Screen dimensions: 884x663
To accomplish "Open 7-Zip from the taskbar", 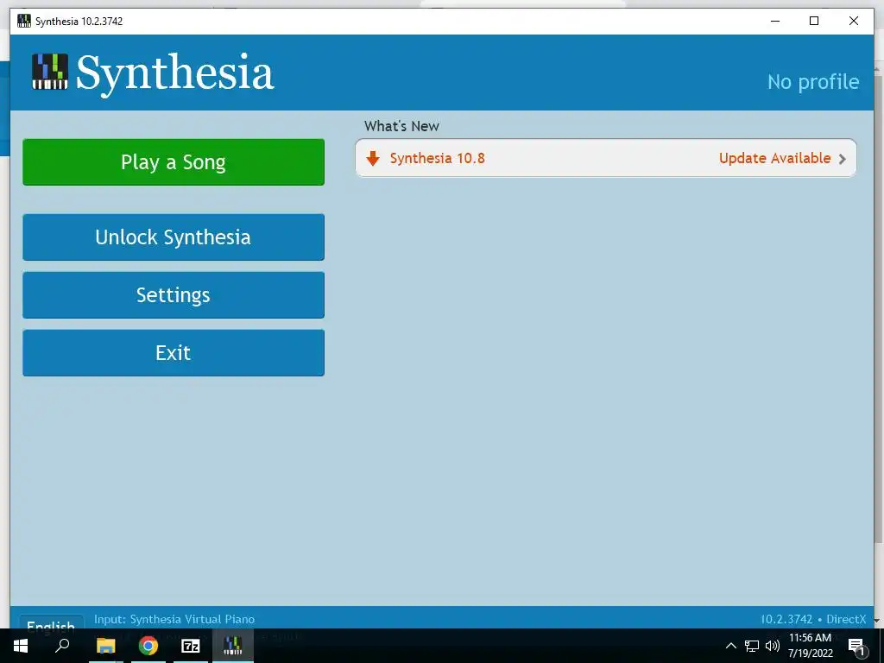I will point(191,646).
